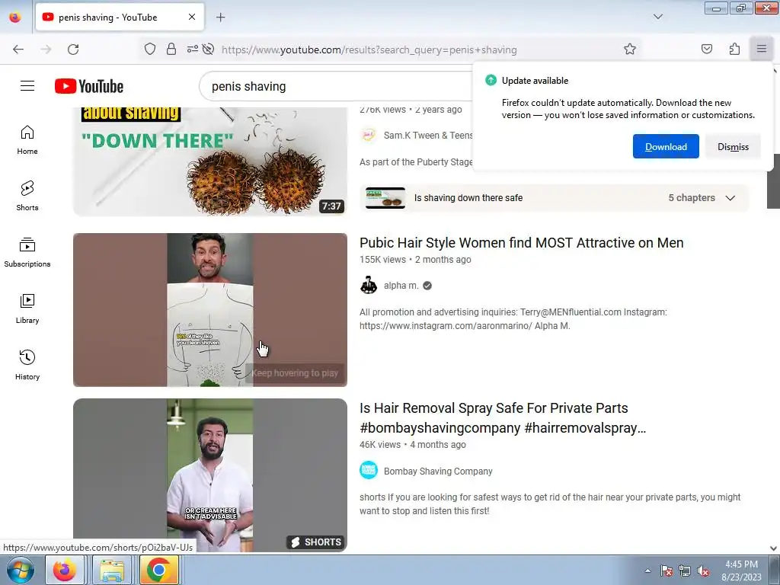Launch Chrome from the taskbar
Viewport: 780px width, 585px height.
[x=158, y=570]
